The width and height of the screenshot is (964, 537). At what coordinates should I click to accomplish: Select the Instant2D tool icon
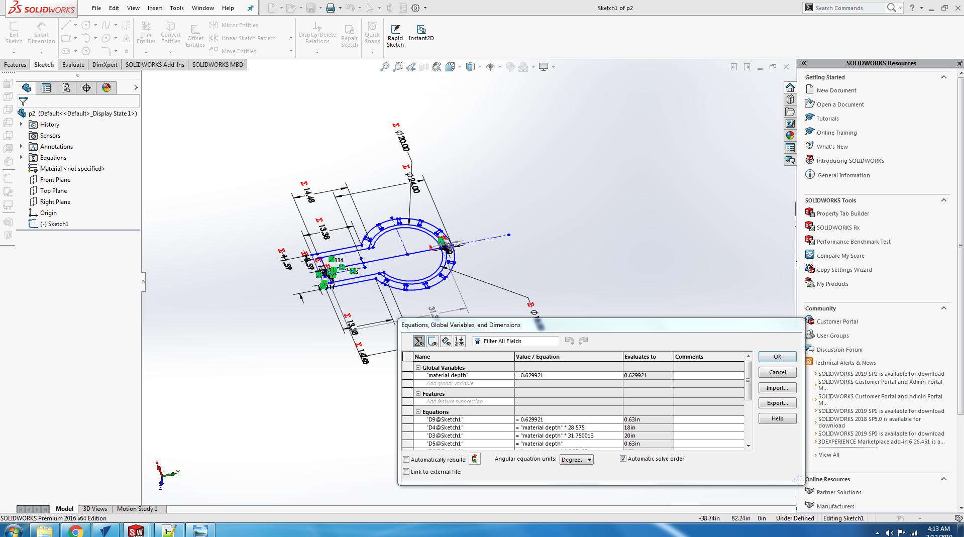pyautogui.click(x=421, y=30)
